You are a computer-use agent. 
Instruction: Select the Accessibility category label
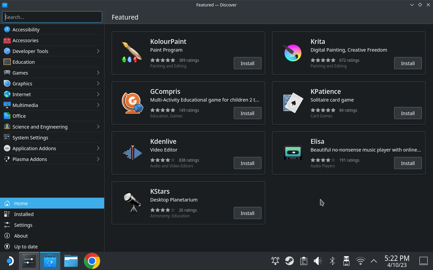tap(26, 30)
